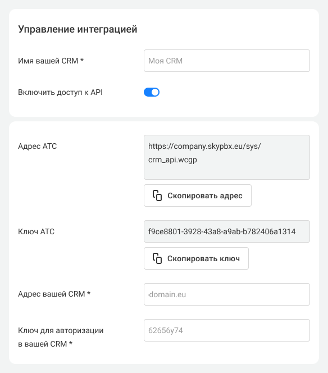
Task: Click the "Ключ для авторизации" label
Action: coord(61,331)
